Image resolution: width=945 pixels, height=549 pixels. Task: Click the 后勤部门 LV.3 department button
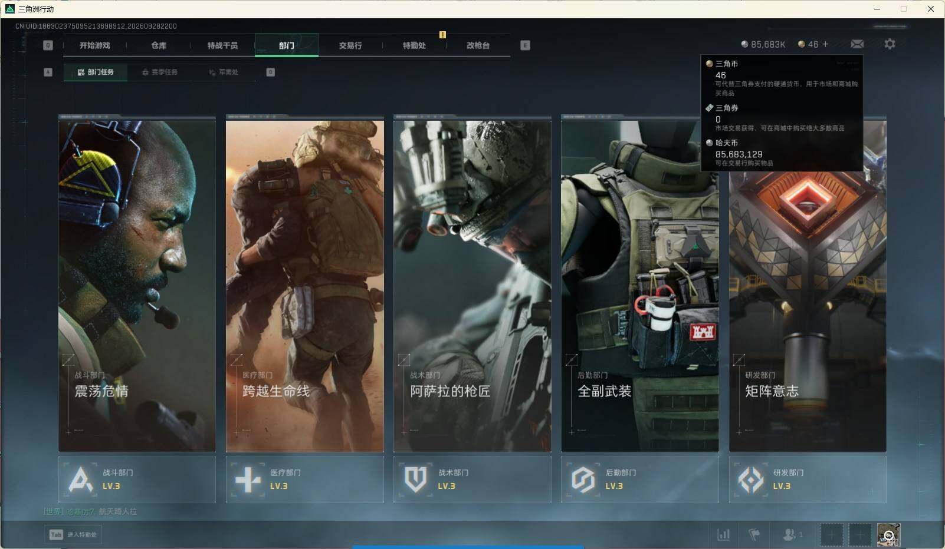(x=640, y=479)
